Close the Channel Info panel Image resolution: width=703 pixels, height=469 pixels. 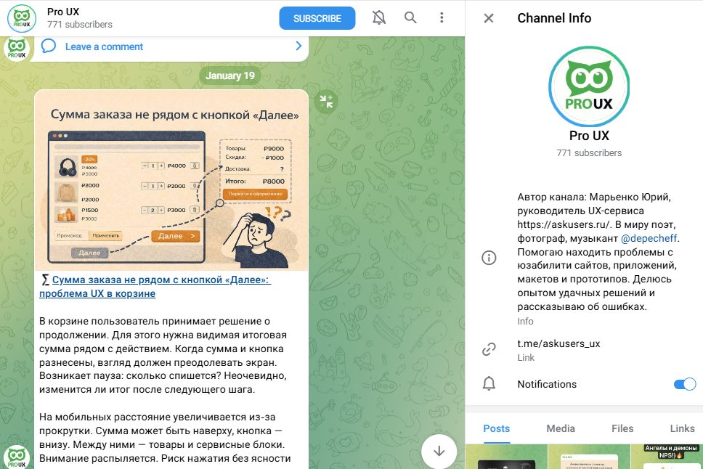coord(489,18)
